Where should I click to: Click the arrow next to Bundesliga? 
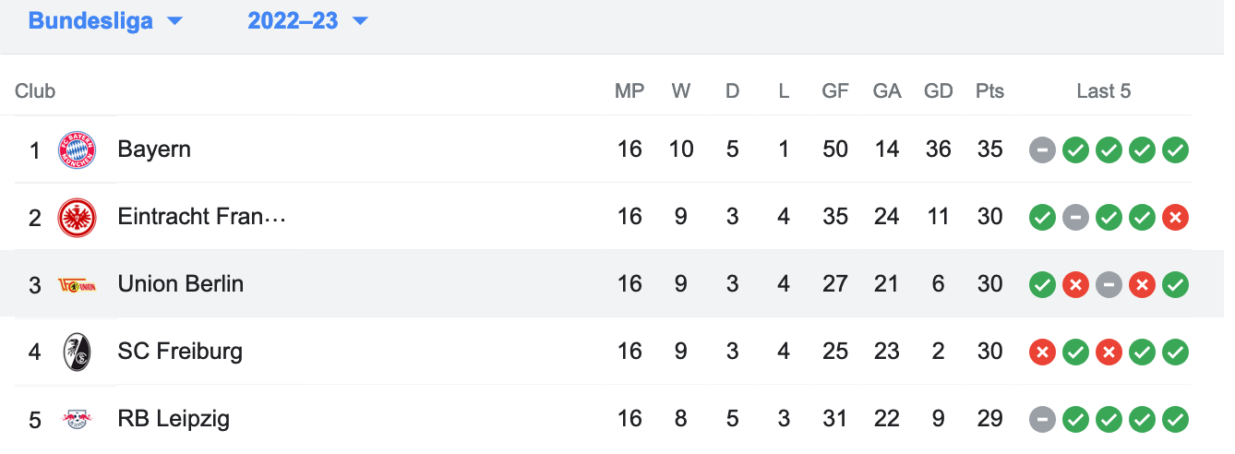pyautogui.click(x=174, y=21)
